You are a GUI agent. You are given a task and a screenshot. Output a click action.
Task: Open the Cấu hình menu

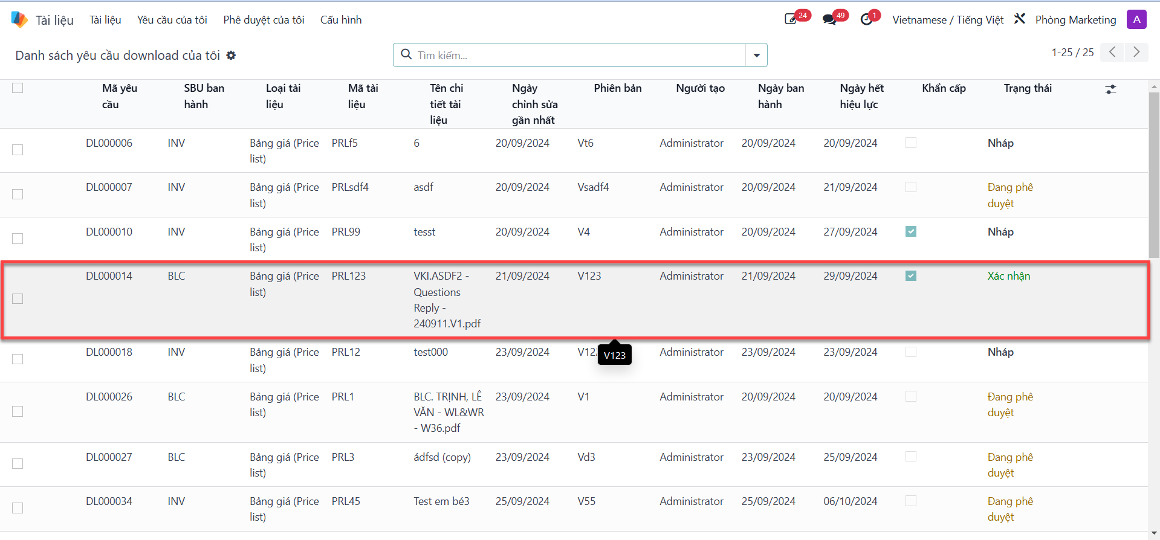click(x=341, y=20)
